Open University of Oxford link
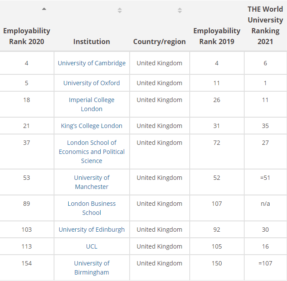Image resolution: width=287 pixels, height=281 pixels. [92, 83]
